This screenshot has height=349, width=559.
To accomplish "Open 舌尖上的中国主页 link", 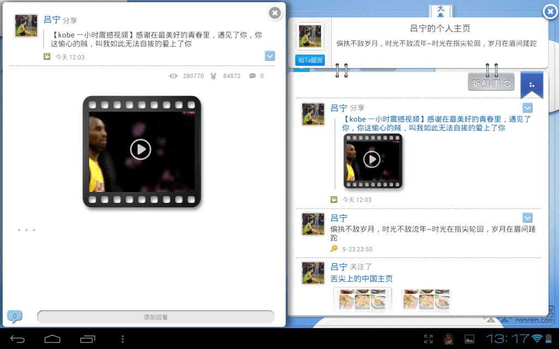I will [x=361, y=279].
